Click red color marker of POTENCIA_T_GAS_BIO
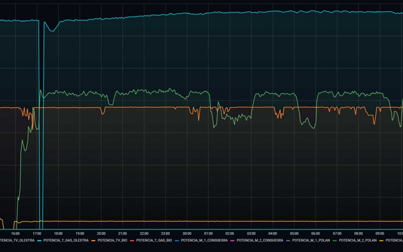Screen dimensions: 403x252 [132, 240]
